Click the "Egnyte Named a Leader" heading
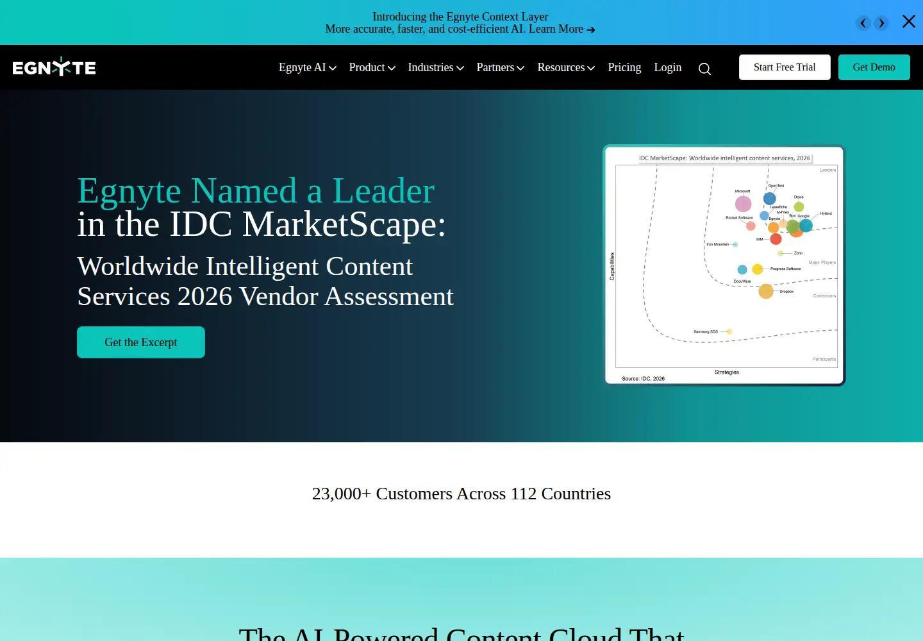Screen dimensions: 923x641 [256, 190]
